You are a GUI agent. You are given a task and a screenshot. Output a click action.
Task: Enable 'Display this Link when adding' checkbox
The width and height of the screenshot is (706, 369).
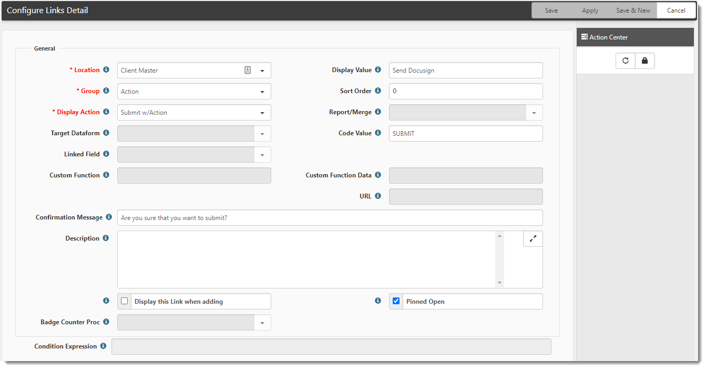[125, 302]
